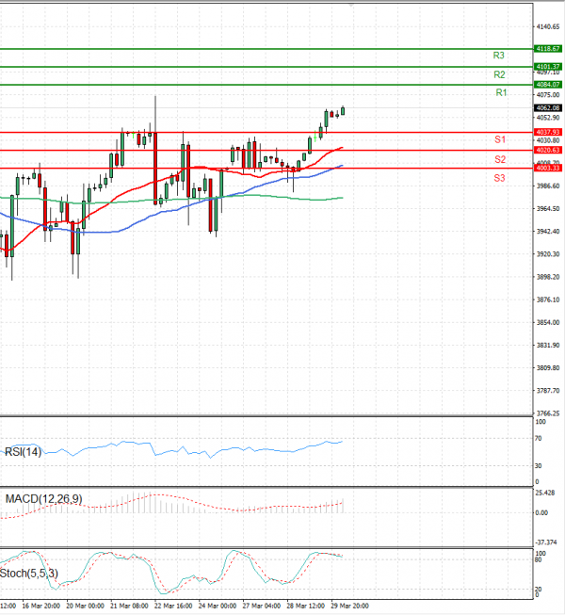Click the 25.428 MACD scale value

point(545,493)
